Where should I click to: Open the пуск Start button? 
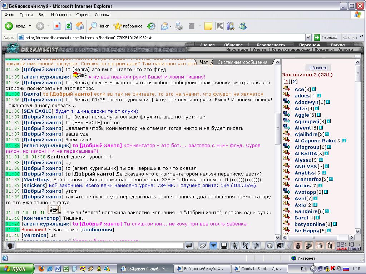tap(17, 269)
